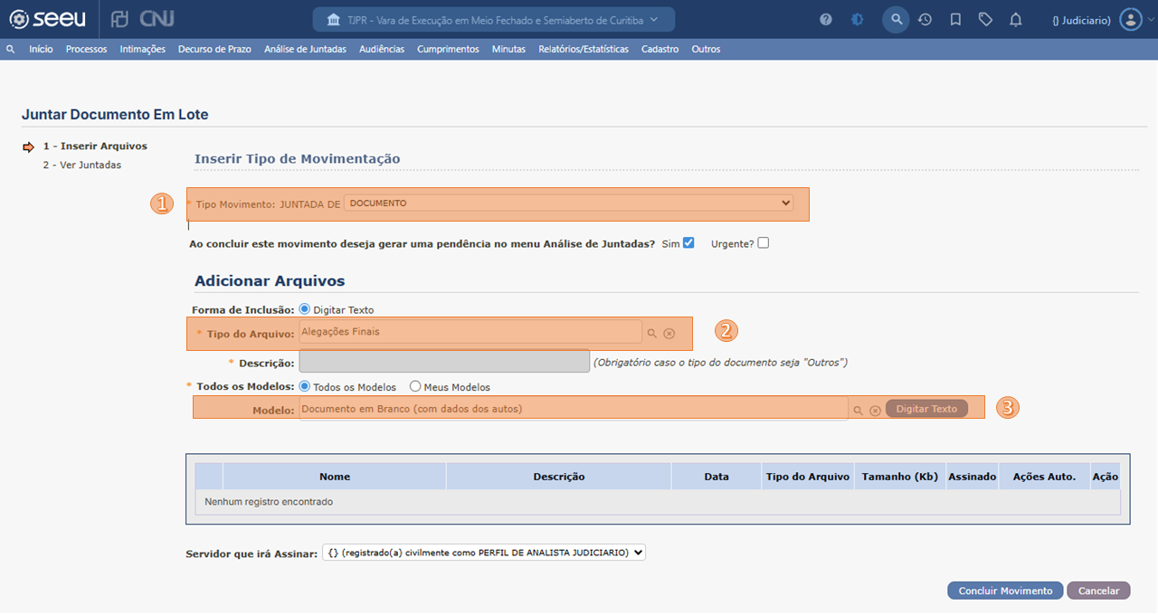Clear the Modelo field with the X icon
The image size is (1158, 615).
[x=874, y=409]
